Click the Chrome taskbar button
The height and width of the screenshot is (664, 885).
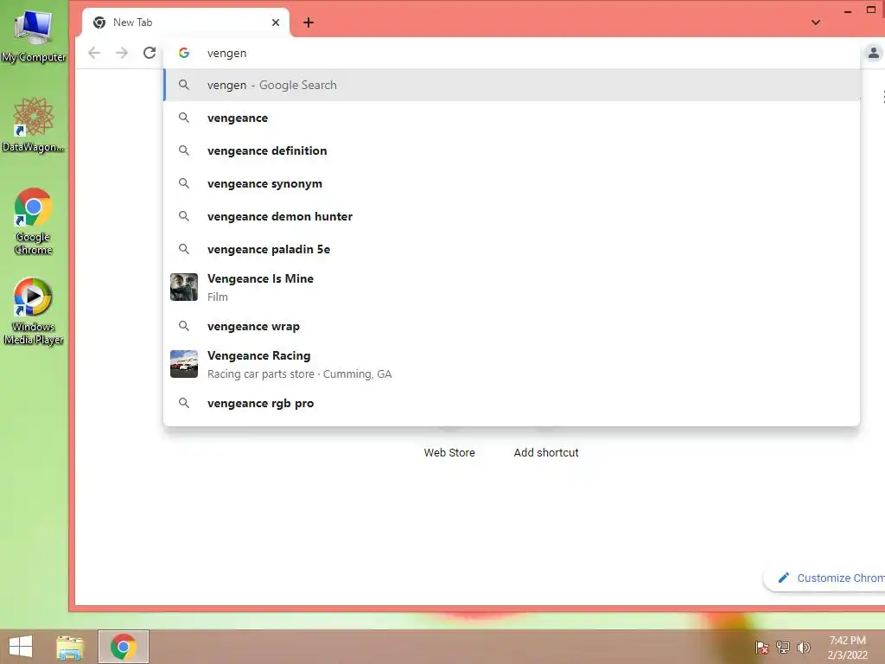pyautogui.click(x=124, y=647)
